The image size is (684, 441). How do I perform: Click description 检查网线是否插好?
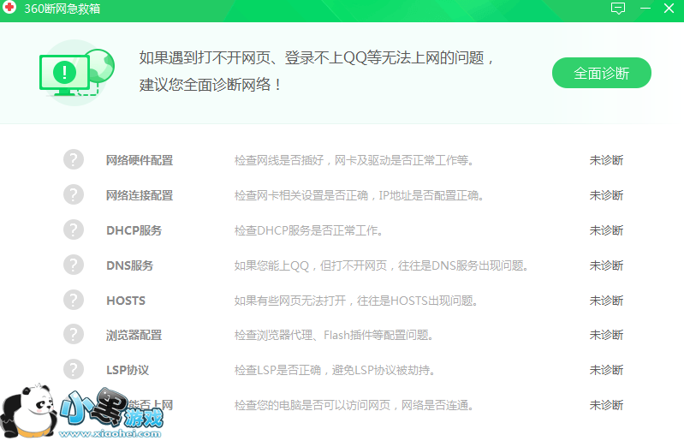354,160
